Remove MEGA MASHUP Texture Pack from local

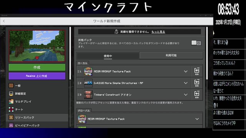[197, 72]
